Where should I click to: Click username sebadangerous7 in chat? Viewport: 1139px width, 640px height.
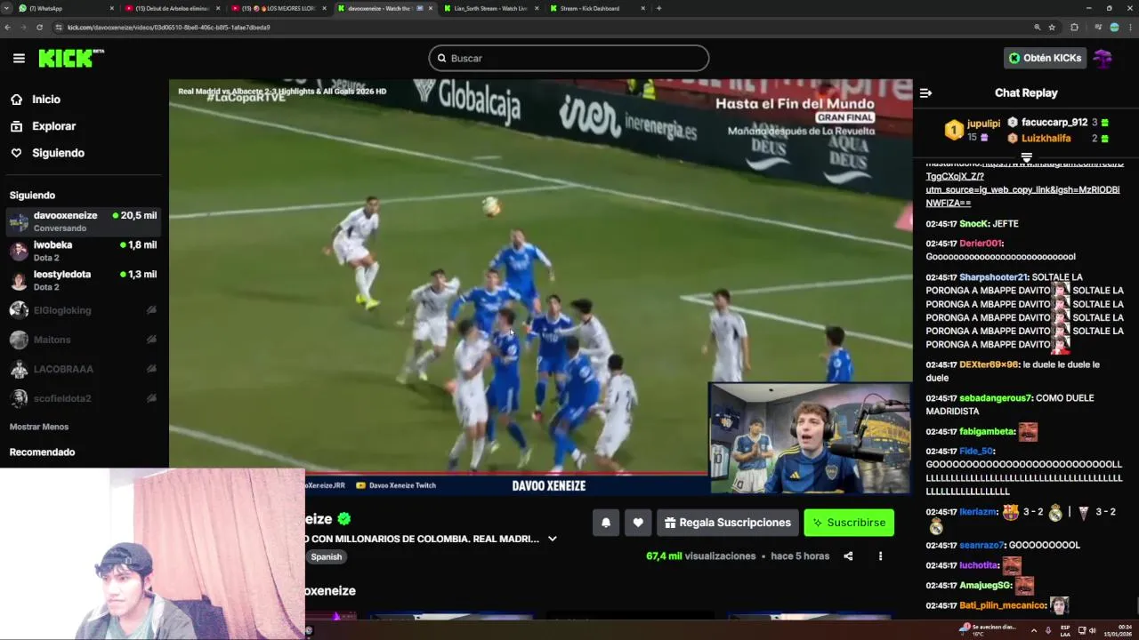pos(995,398)
